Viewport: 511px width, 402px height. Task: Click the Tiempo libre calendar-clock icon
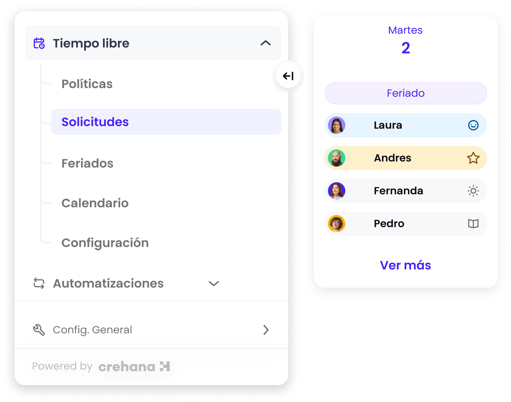[39, 43]
